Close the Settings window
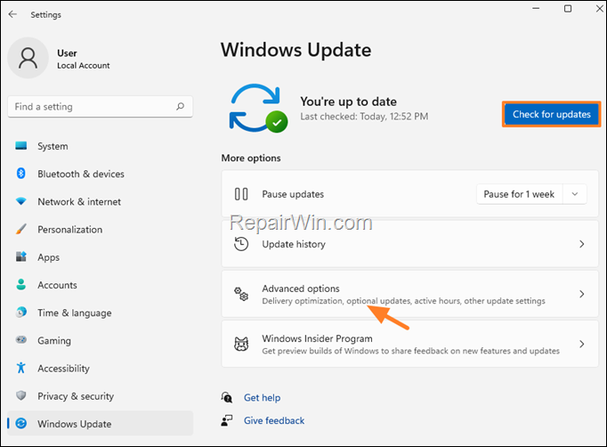607x447 pixels. point(599,8)
